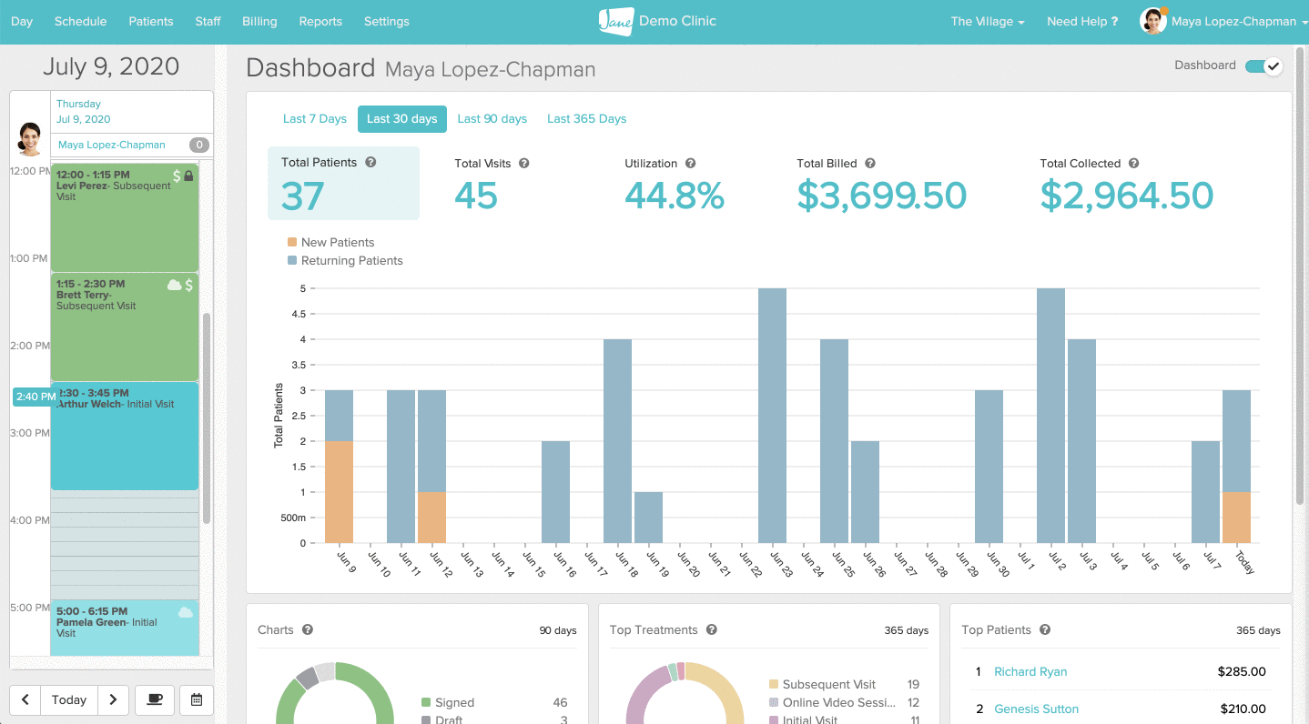
Task: Select the Total Collected value $2,964.50
Action: point(1127,196)
